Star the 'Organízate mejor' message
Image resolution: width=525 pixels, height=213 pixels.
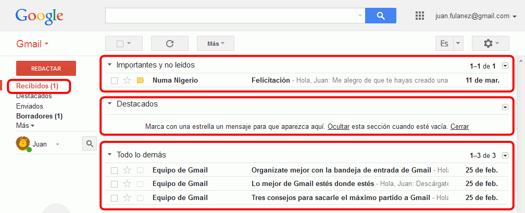(127, 170)
